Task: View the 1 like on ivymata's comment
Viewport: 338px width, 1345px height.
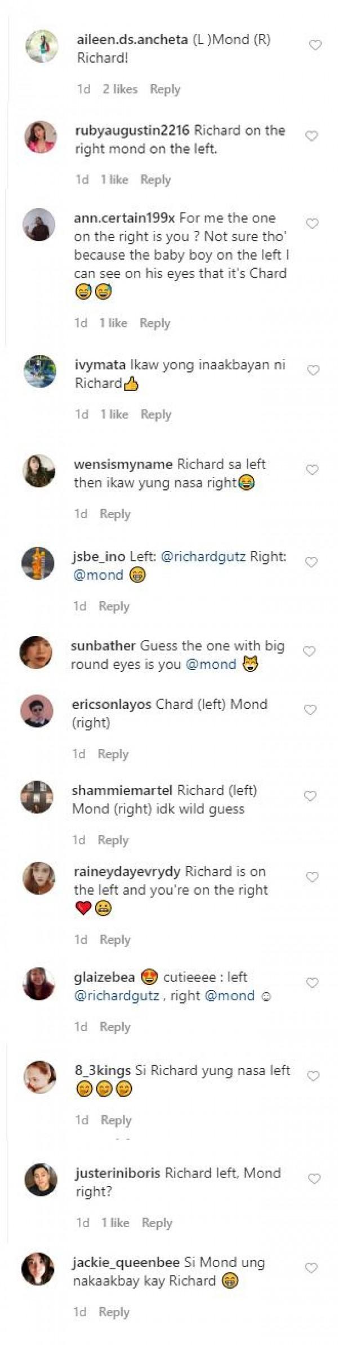Action: pos(114,414)
